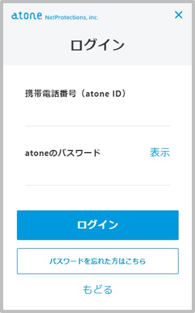
Task: Click the ログイン heading title
Action: pos(97,45)
